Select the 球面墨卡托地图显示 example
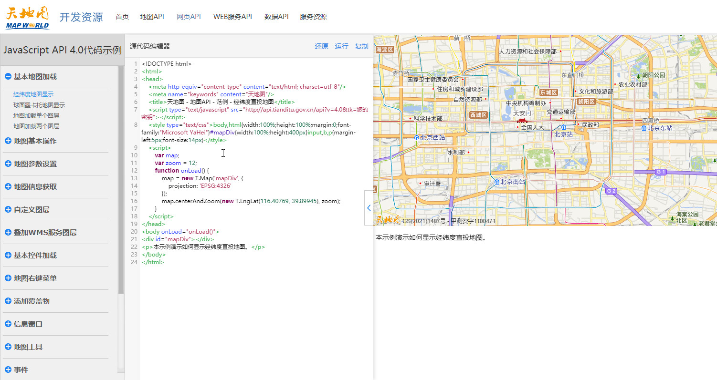 (x=39, y=105)
